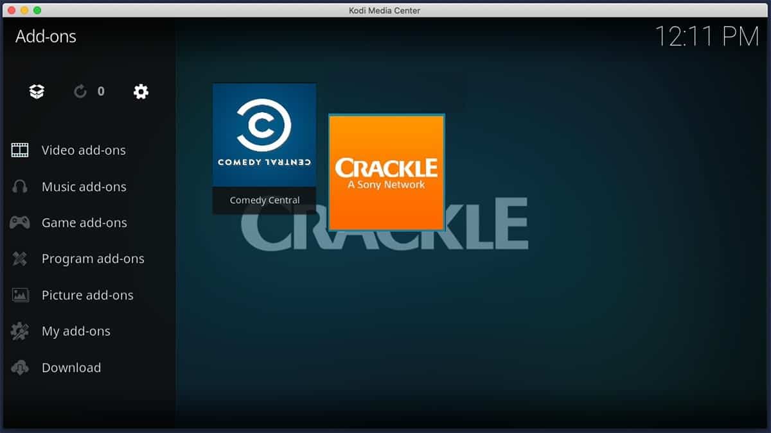Viewport: 771px width, 433px height.
Task: Launch the orange Crackle add-on tile
Action: coord(386,173)
